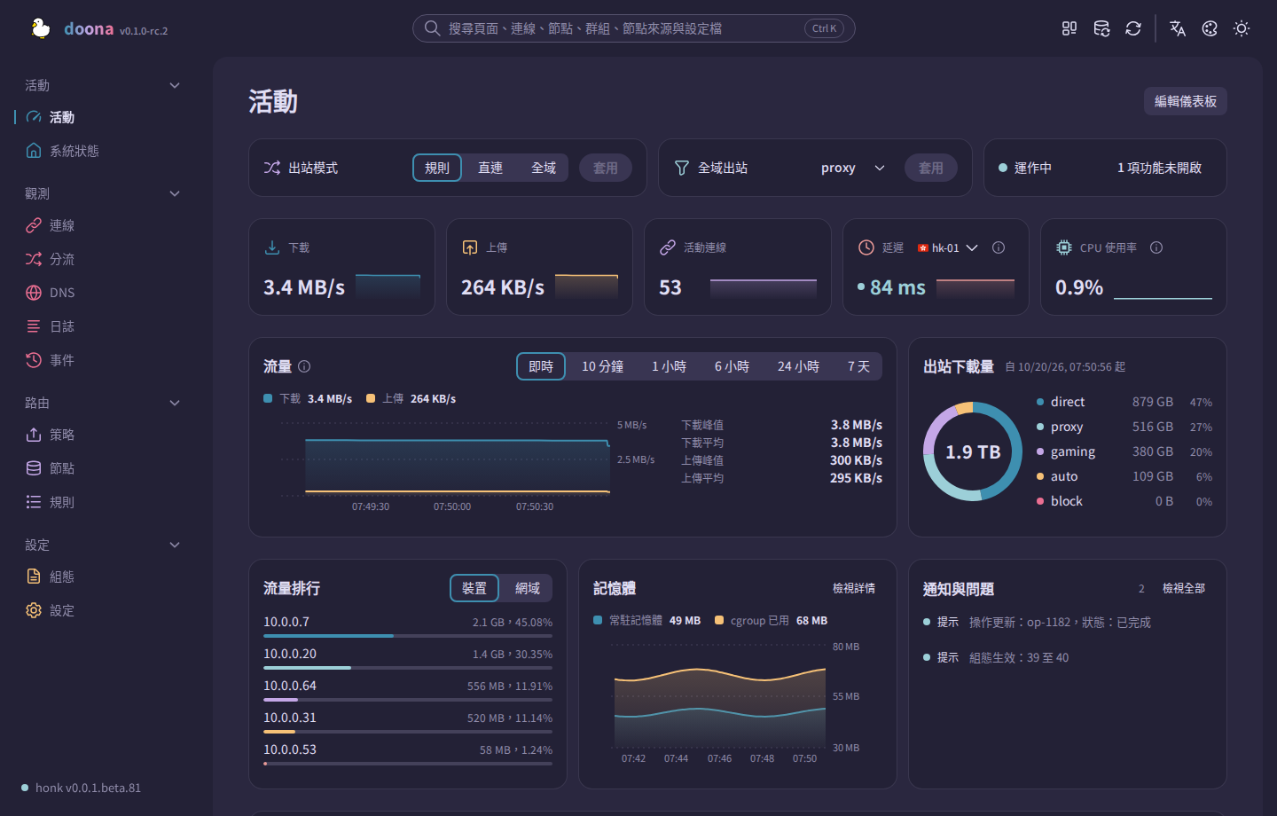
Task: Switch traffic ranking to 網域
Action: click(x=528, y=588)
